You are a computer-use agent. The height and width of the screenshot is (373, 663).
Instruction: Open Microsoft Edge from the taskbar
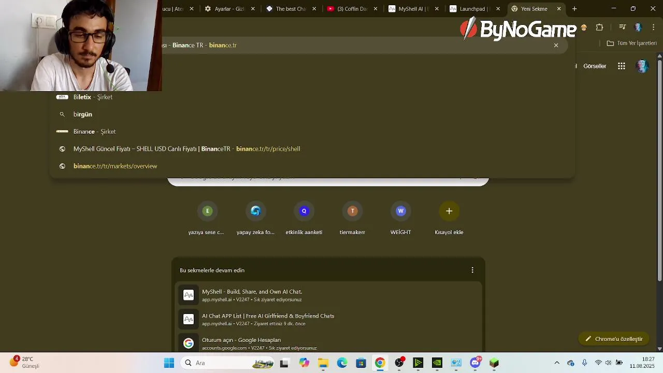coord(342,363)
